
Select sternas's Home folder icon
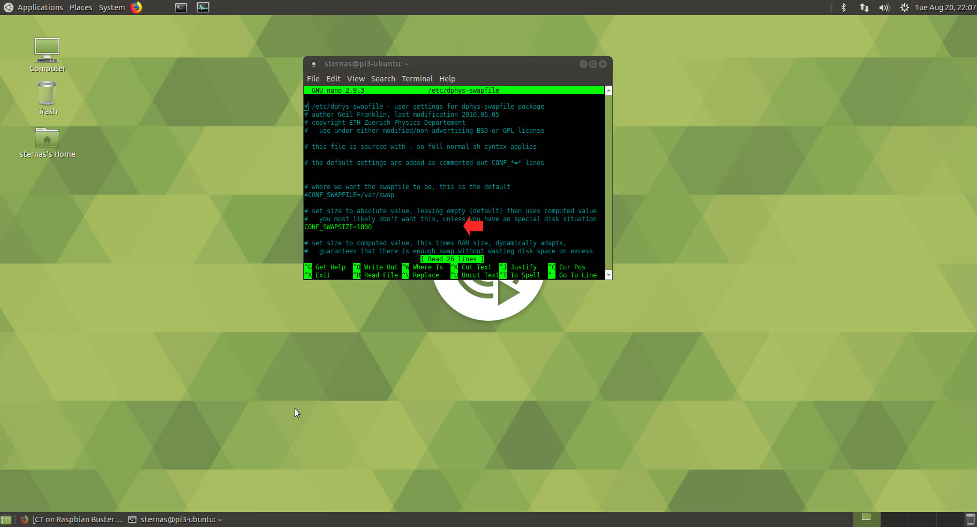(47, 142)
